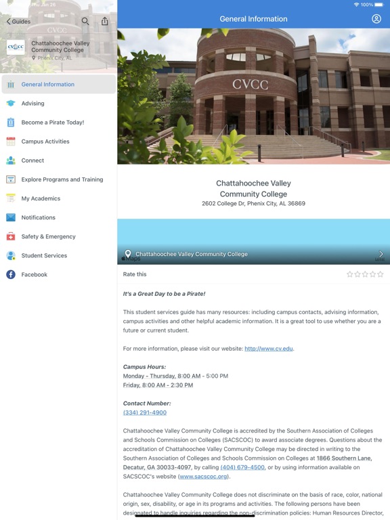Tap the Connect people icon
The height and width of the screenshot is (520, 390).
click(x=11, y=160)
